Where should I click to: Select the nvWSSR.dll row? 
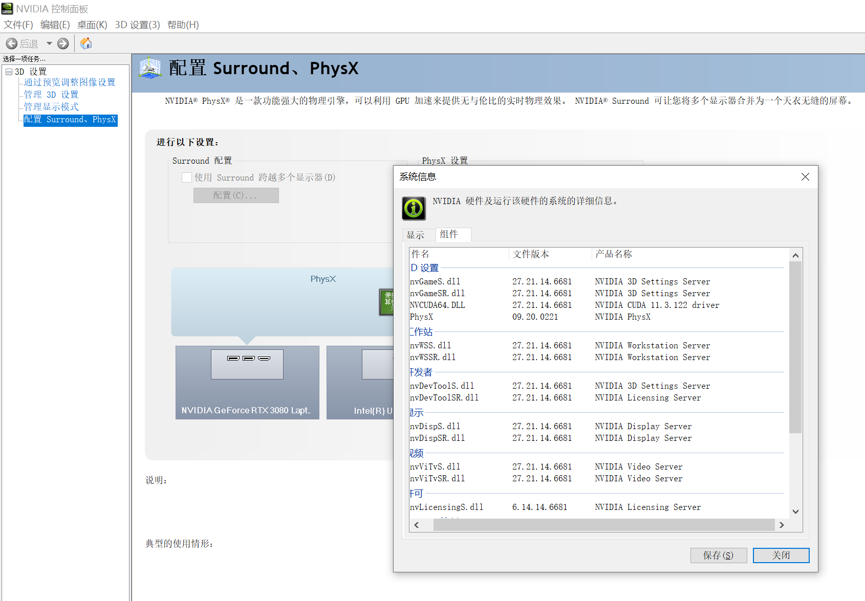(596, 358)
